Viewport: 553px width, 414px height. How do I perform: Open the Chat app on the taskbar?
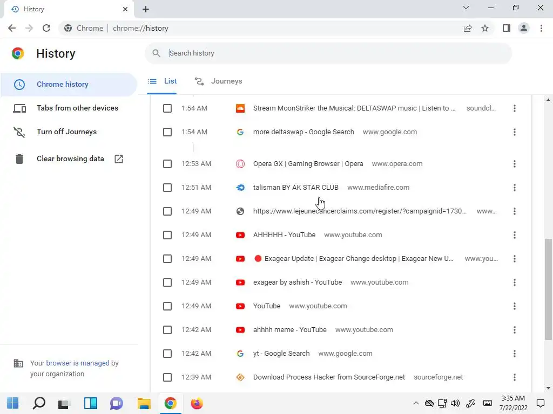[x=117, y=403]
